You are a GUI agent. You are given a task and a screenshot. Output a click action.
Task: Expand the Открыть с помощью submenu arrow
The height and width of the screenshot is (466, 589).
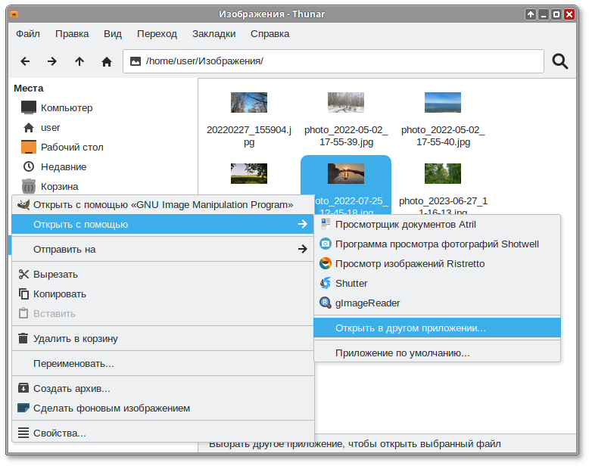click(x=302, y=224)
